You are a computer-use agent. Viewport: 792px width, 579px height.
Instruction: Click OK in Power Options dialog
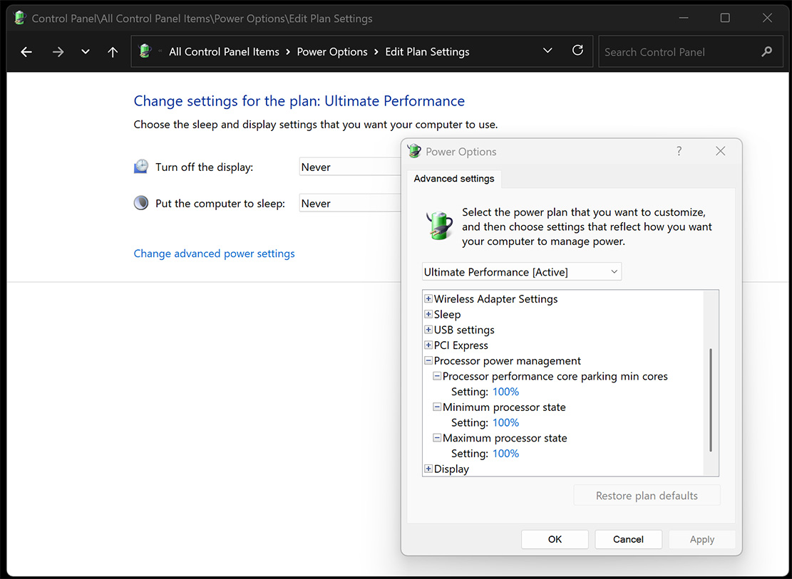(x=555, y=539)
